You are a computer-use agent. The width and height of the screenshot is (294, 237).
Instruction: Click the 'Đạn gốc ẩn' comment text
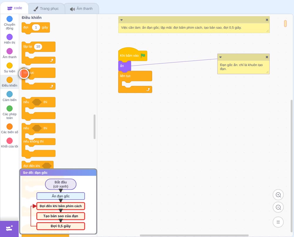tap(241, 67)
